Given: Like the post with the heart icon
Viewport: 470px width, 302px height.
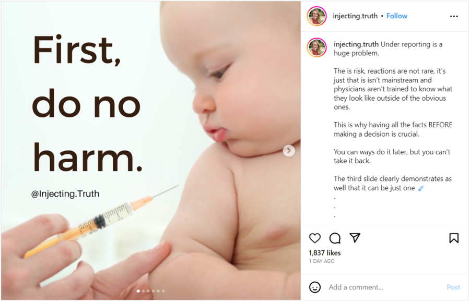Looking at the screenshot, I should pos(315,238).
